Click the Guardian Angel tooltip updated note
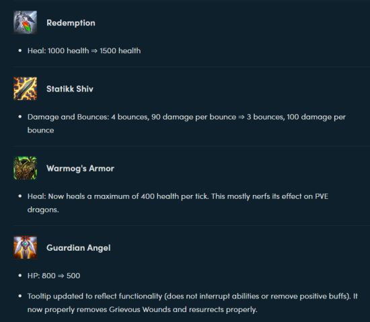 tap(192, 303)
